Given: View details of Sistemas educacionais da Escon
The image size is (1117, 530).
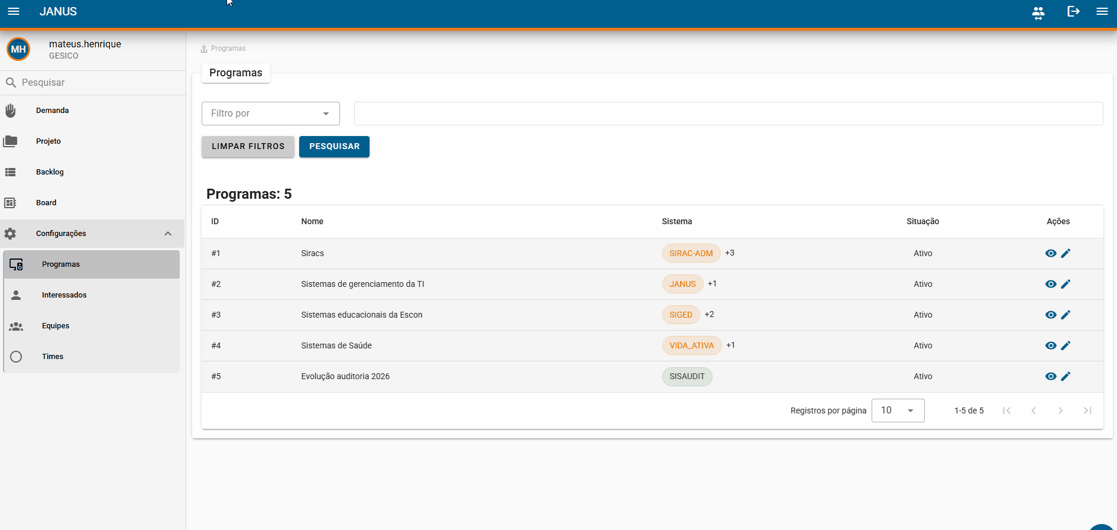Looking at the screenshot, I should click(x=1051, y=315).
